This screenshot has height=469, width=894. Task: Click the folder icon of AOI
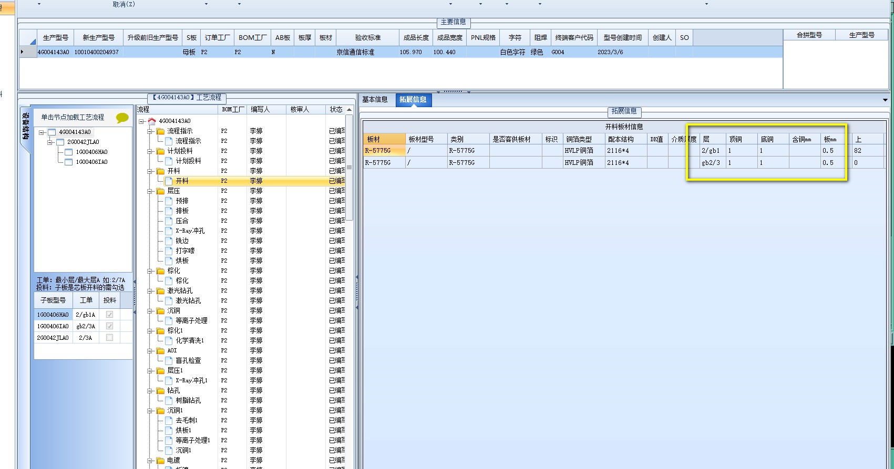point(160,350)
